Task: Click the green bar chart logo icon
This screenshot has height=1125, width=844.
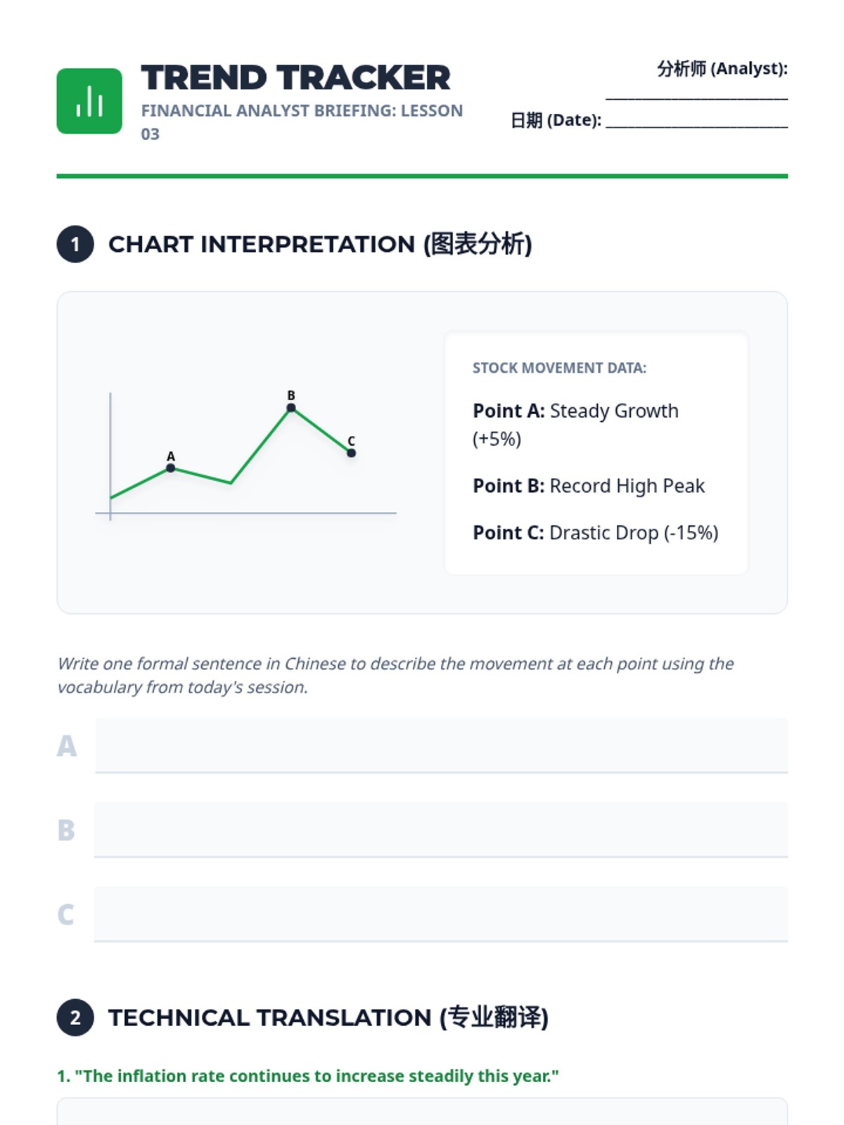Action: [89, 101]
